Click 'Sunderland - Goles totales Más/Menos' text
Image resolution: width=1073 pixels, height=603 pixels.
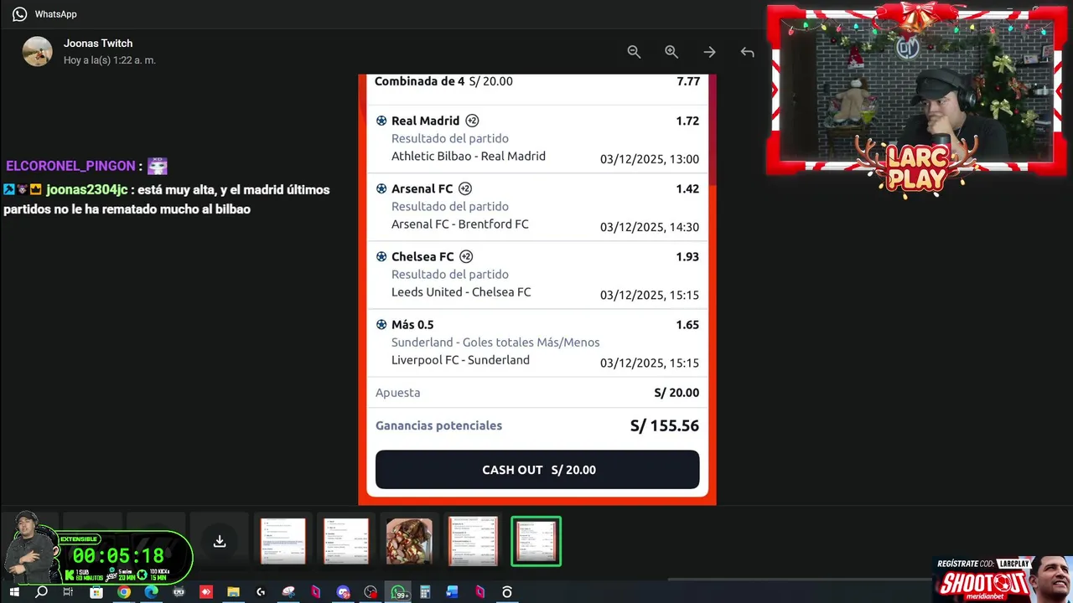coord(495,342)
